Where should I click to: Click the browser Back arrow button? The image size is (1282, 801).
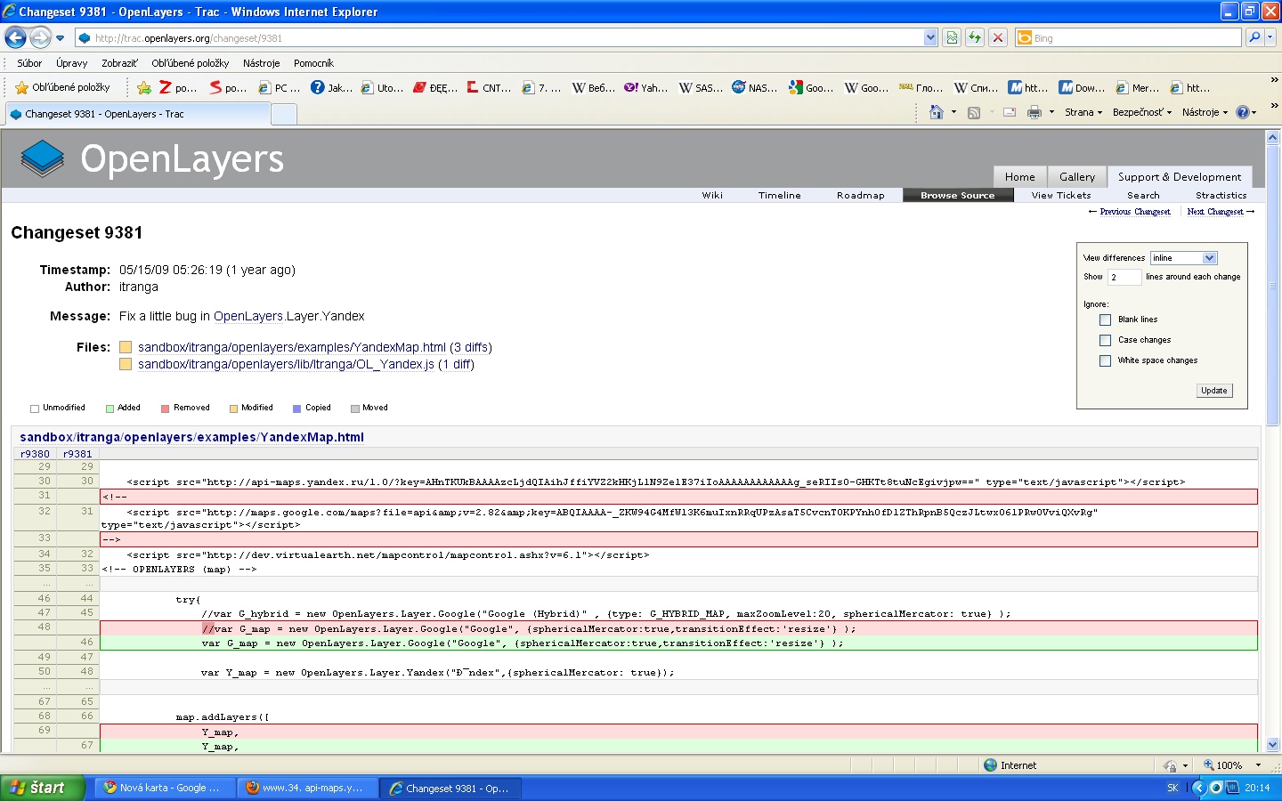[x=15, y=37]
